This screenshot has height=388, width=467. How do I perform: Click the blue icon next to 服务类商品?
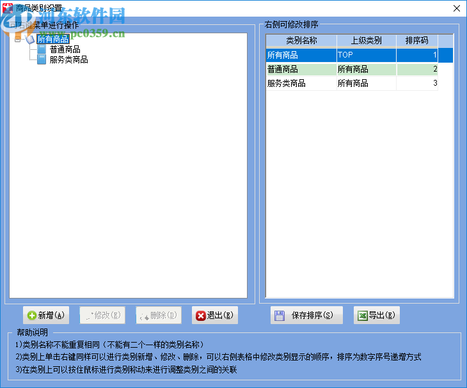pos(42,59)
